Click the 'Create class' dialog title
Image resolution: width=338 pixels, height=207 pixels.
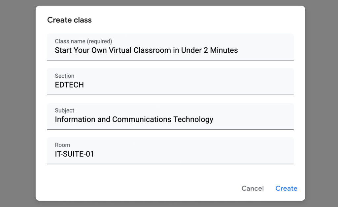(x=69, y=20)
